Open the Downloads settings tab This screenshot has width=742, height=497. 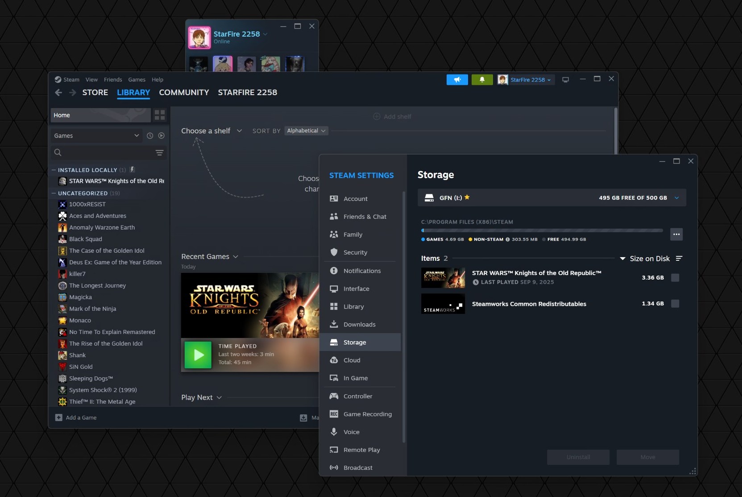(x=359, y=325)
